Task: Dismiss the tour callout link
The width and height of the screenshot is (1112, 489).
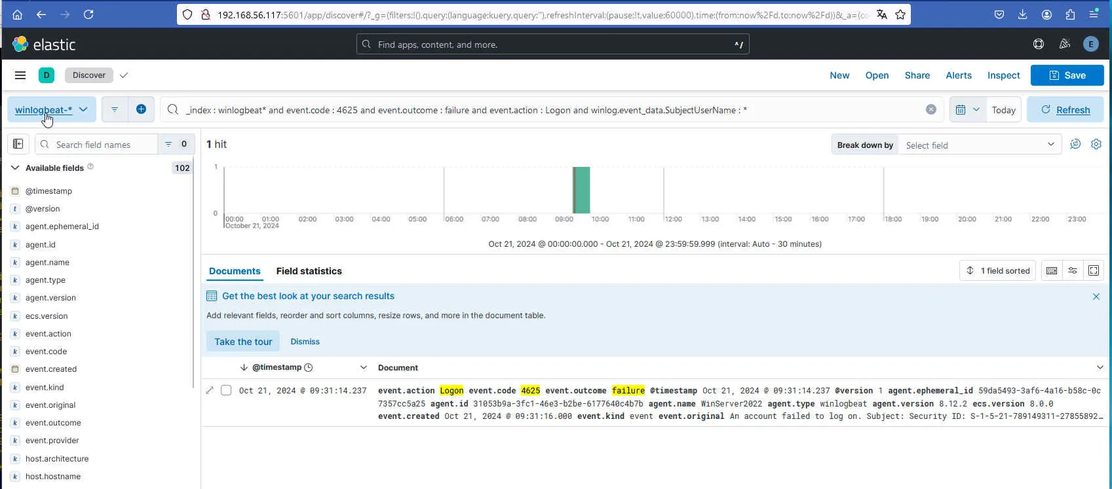Action: tap(305, 342)
